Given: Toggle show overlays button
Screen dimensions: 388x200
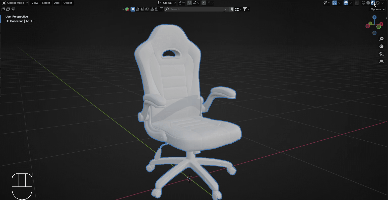Looking at the screenshot, I should [x=346, y=3].
